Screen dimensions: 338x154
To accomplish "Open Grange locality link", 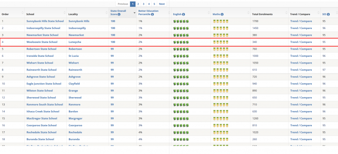I will coord(73,90).
